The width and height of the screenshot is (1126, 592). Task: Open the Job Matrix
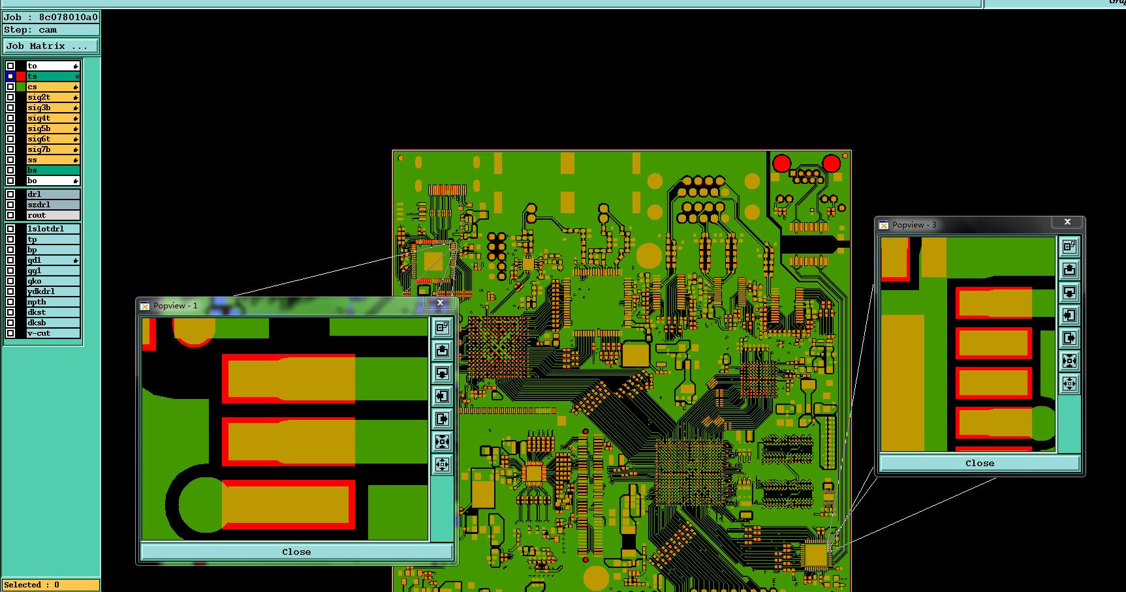(x=51, y=46)
